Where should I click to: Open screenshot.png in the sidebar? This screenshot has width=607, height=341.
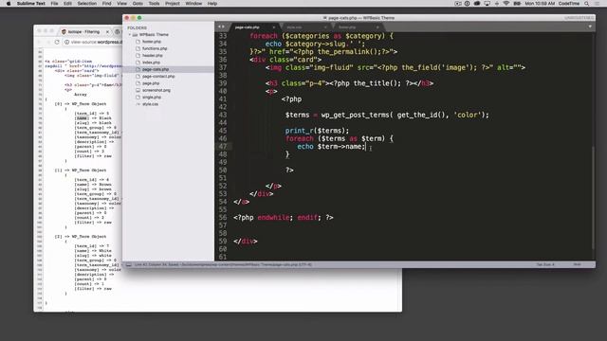tap(156, 90)
